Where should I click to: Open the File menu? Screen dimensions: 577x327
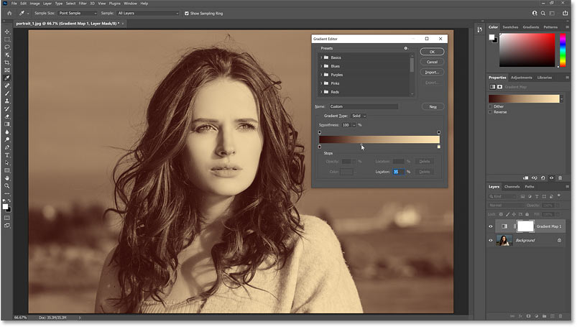[x=14, y=4]
